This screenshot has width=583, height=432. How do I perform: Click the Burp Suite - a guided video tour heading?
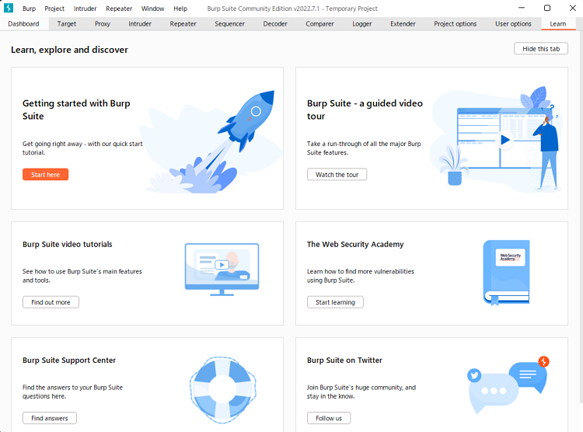365,110
